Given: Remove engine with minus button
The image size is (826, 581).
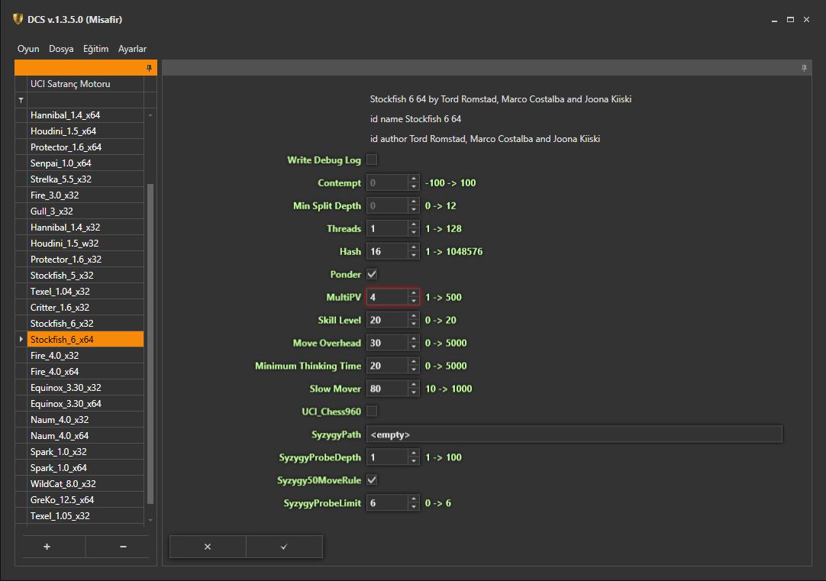Looking at the screenshot, I should click(x=123, y=547).
